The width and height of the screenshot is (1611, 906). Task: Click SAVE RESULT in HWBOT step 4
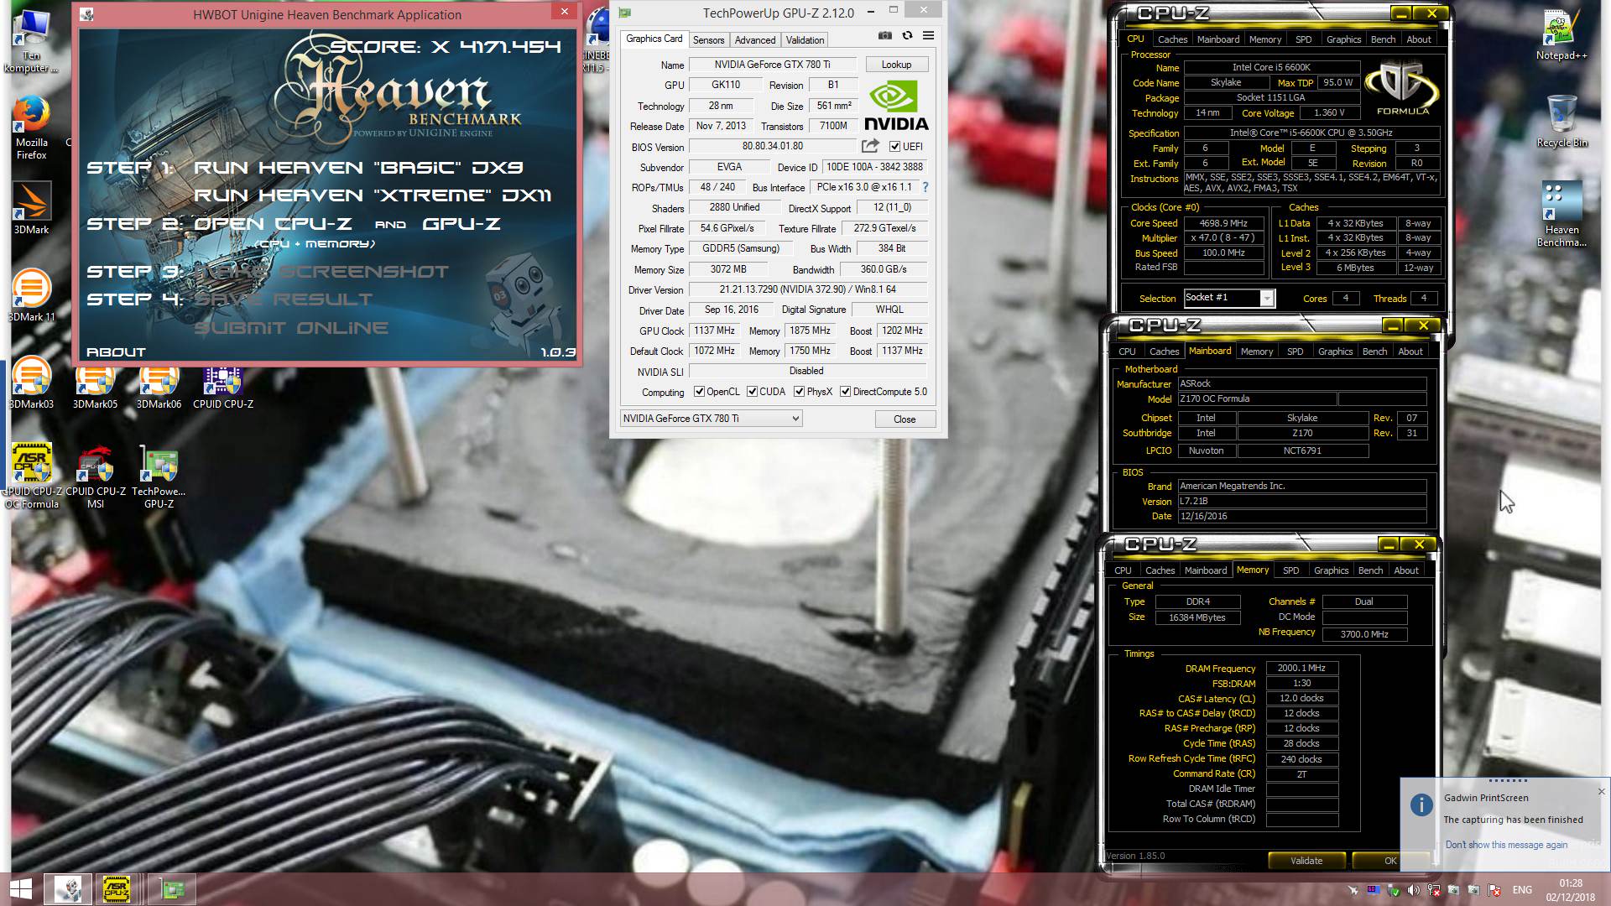click(284, 299)
